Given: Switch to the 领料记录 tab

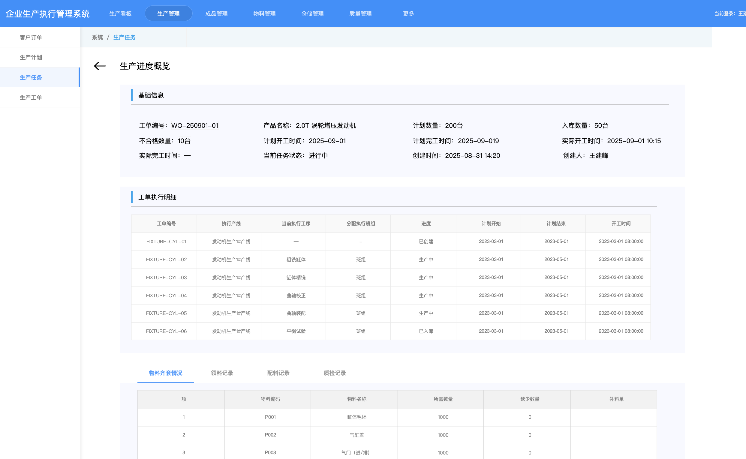Looking at the screenshot, I should point(222,373).
